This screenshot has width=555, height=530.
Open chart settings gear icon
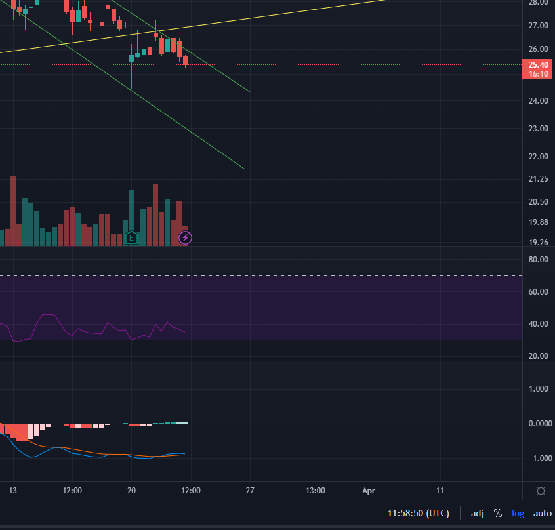[x=541, y=491]
